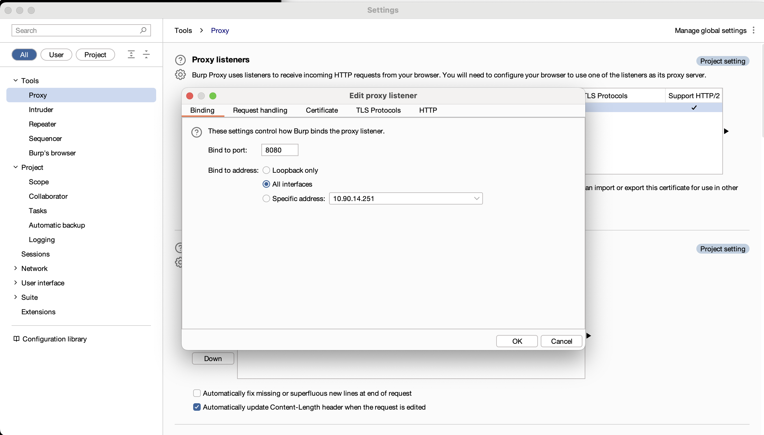The width and height of the screenshot is (764, 435).
Task: Click Proxy in the breadcrumb
Action: [220, 31]
